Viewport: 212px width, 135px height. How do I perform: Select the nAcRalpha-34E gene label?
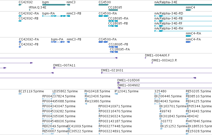pos(166,2)
